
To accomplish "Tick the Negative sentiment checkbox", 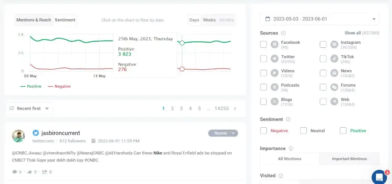I will click(x=264, y=131).
